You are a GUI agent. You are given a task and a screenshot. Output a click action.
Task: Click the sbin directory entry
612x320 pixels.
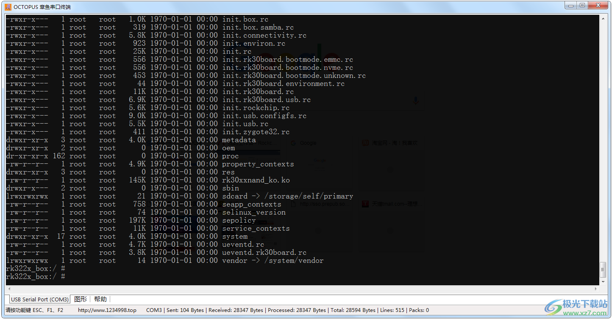[231, 188]
